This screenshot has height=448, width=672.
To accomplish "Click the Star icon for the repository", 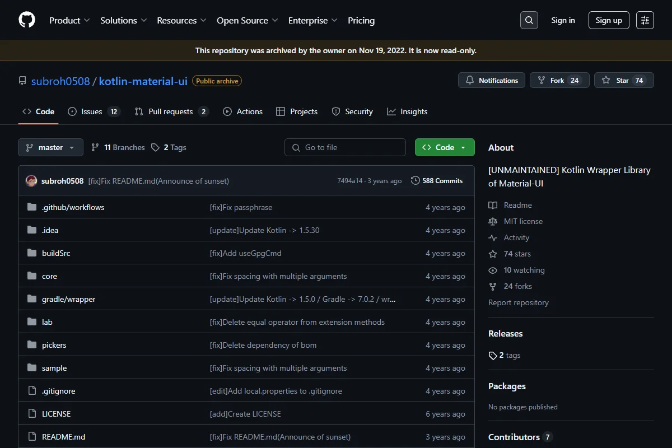I will click(x=606, y=81).
